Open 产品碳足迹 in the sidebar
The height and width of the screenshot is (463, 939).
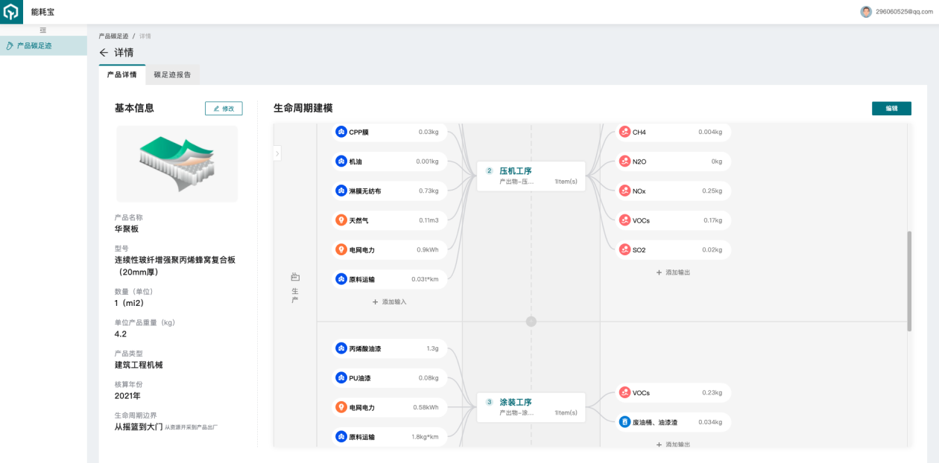click(x=34, y=45)
